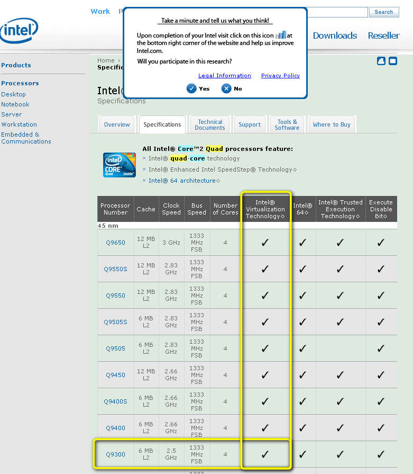
Task: Click the Intel logo
Action: pyautogui.click(x=19, y=30)
